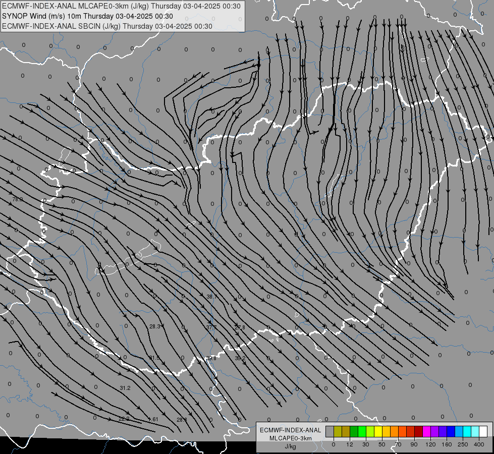Pick the dark green legend swatch at 12
Viewport: 494px width, 454px height.
click(354, 431)
